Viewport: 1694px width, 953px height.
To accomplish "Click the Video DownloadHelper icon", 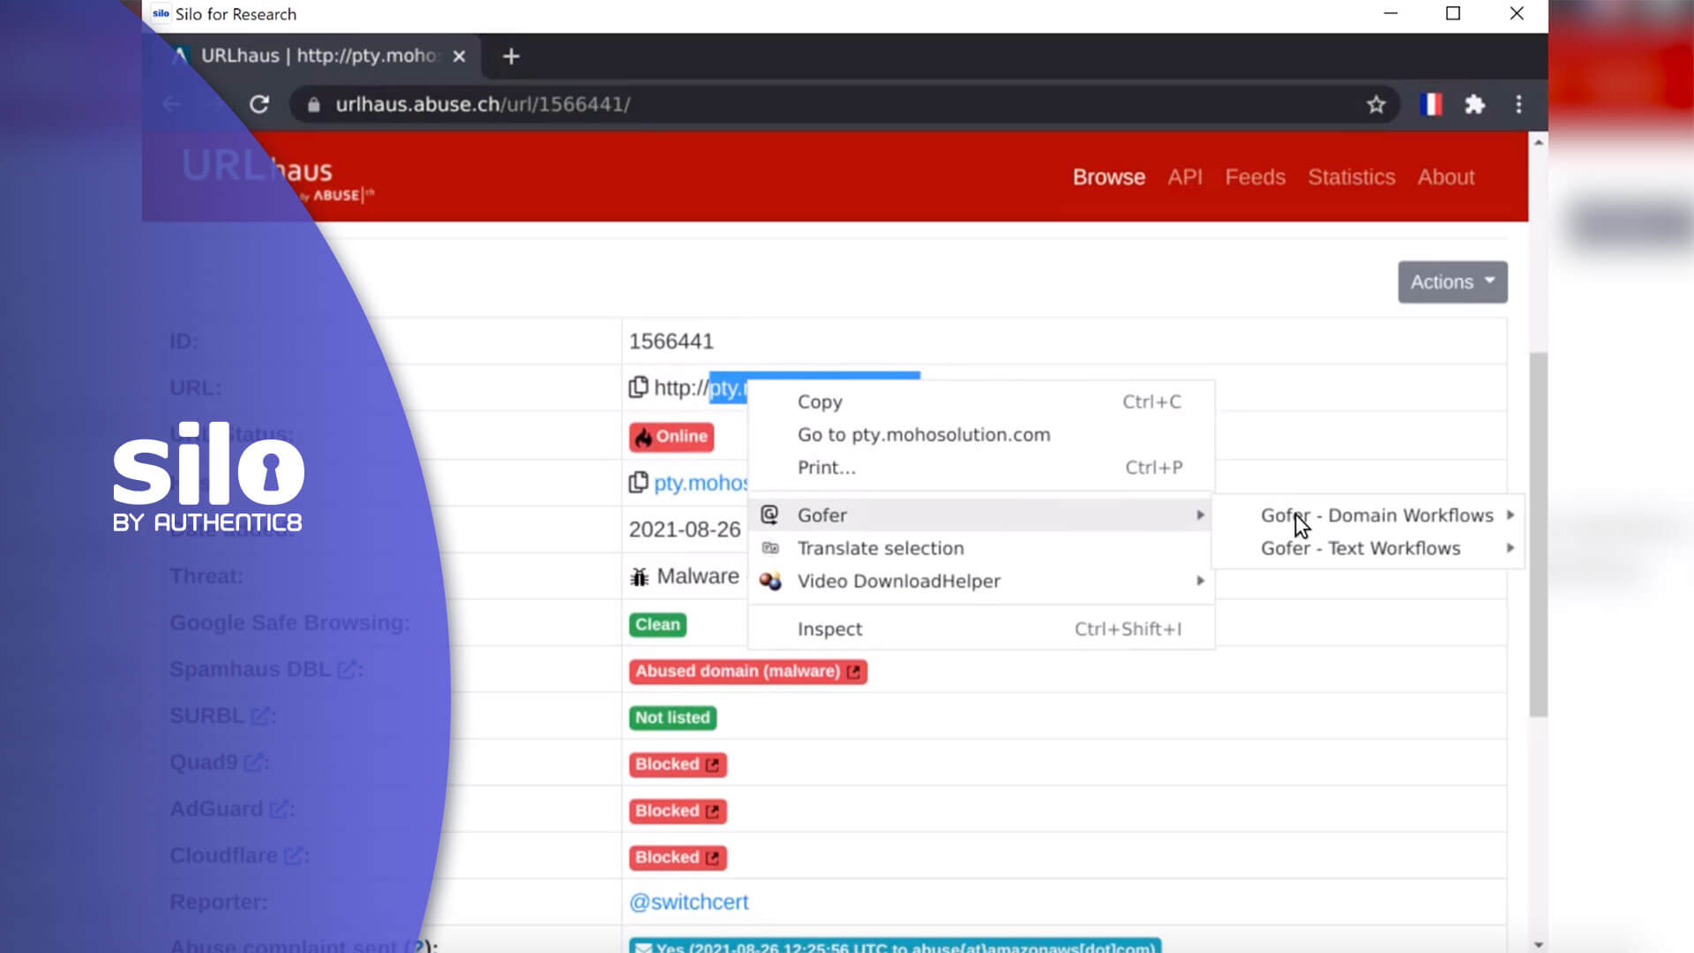I will [x=770, y=581].
